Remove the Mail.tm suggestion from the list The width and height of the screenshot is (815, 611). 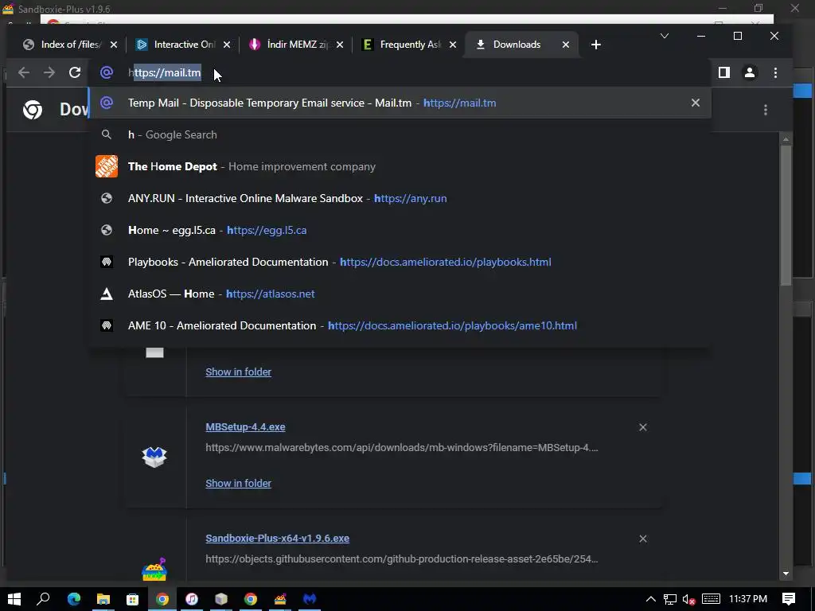696,103
